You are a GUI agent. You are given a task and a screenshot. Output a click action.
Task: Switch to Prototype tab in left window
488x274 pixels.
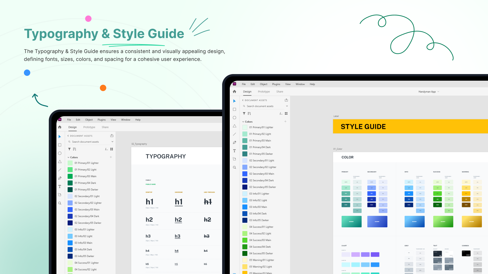(x=89, y=127)
